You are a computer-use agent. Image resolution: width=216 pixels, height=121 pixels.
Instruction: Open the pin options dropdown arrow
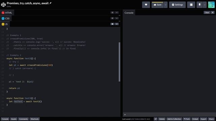pyautogui.click(x=205, y=5)
